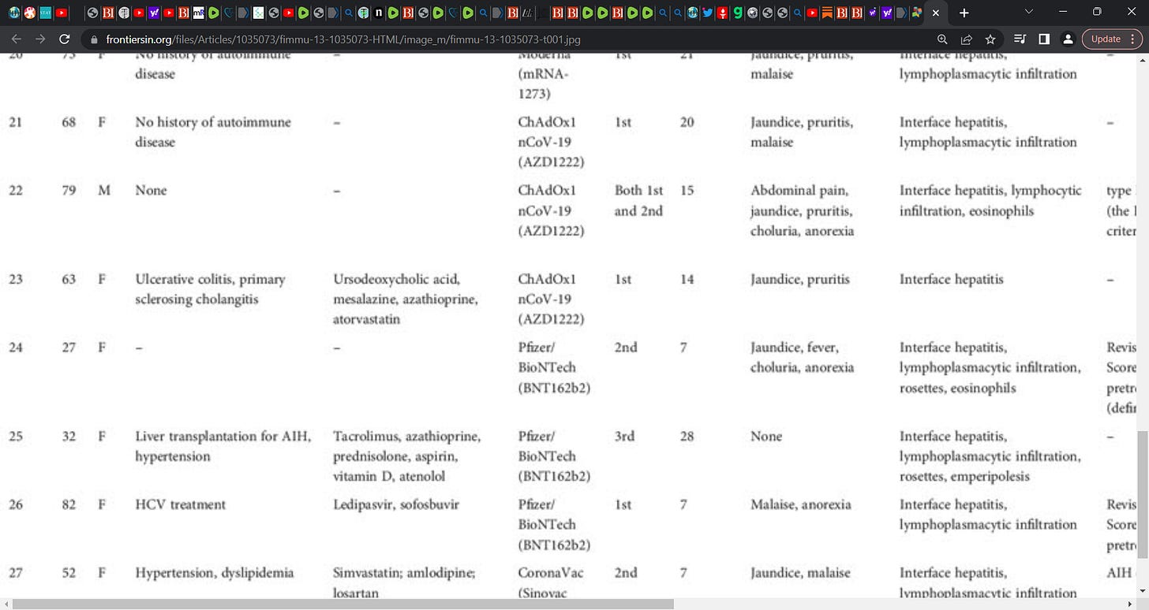Open a new tab with the plus icon

(x=964, y=13)
